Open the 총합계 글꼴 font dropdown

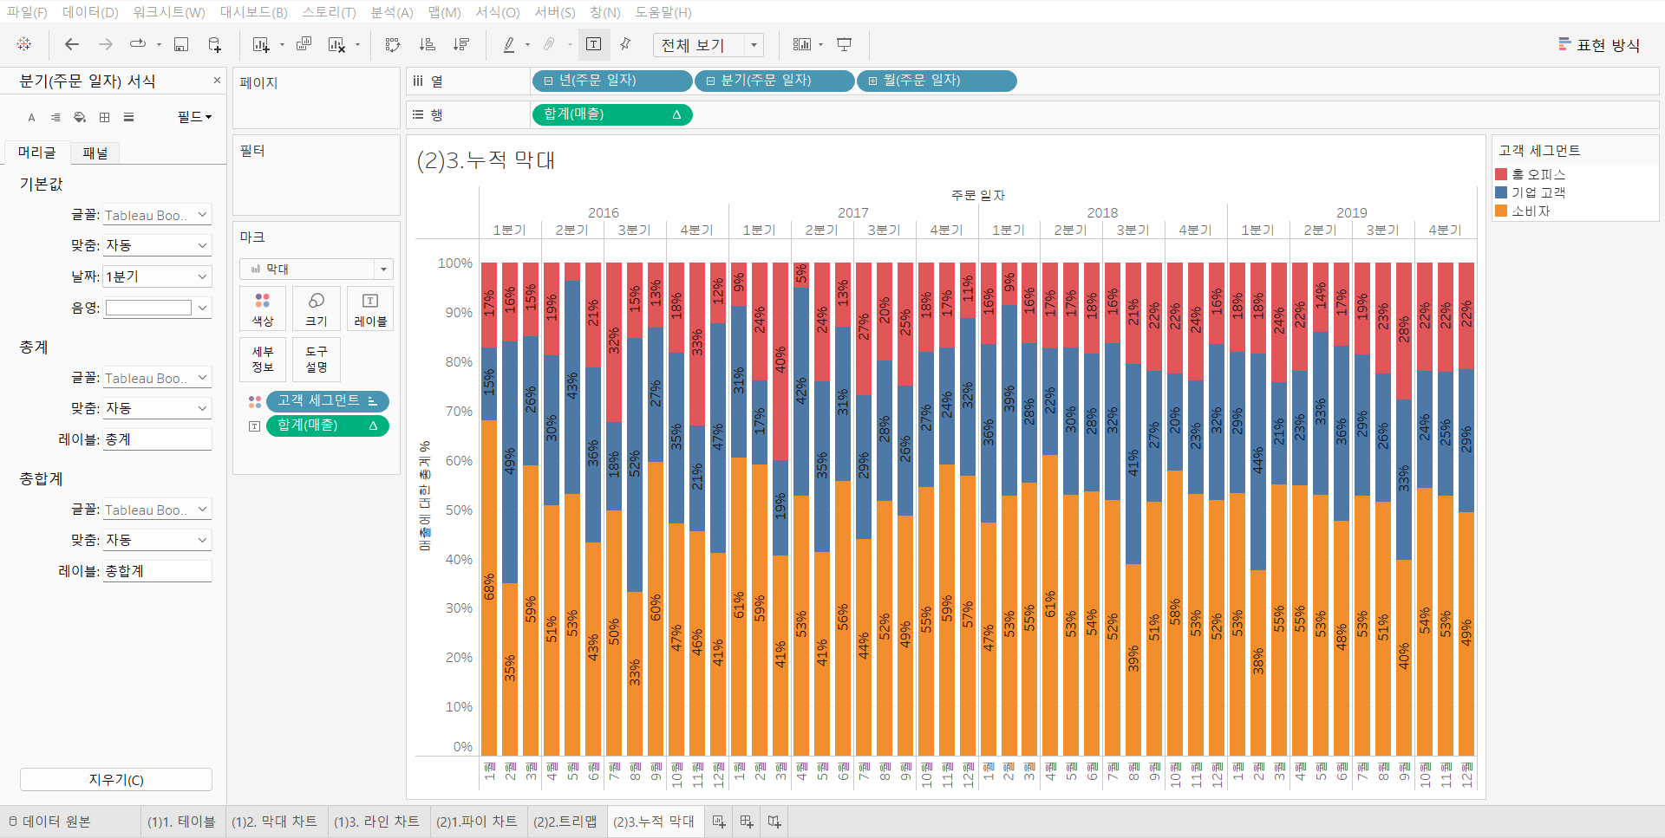point(157,510)
